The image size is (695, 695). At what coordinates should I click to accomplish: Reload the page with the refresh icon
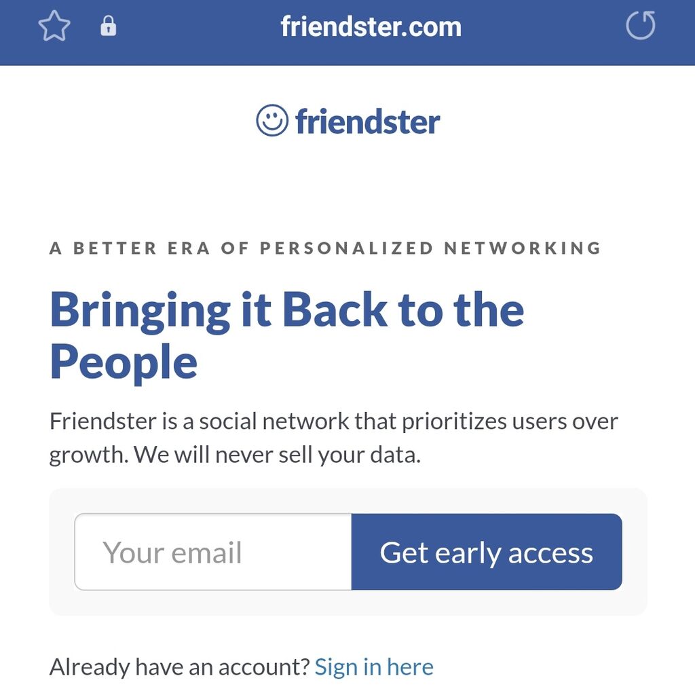(x=641, y=25)
